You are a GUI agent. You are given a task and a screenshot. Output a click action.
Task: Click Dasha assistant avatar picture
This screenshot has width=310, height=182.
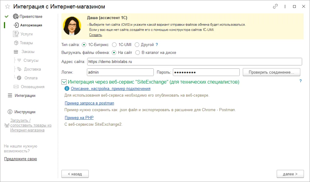click(x=72, y=26)
